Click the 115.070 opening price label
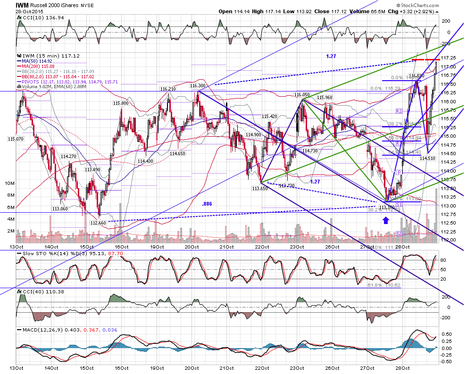The width and height of the screenshot is (467, 374). (16, 139)
